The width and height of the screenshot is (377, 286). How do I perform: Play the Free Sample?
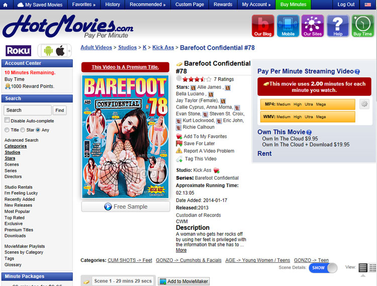[126, 207]
